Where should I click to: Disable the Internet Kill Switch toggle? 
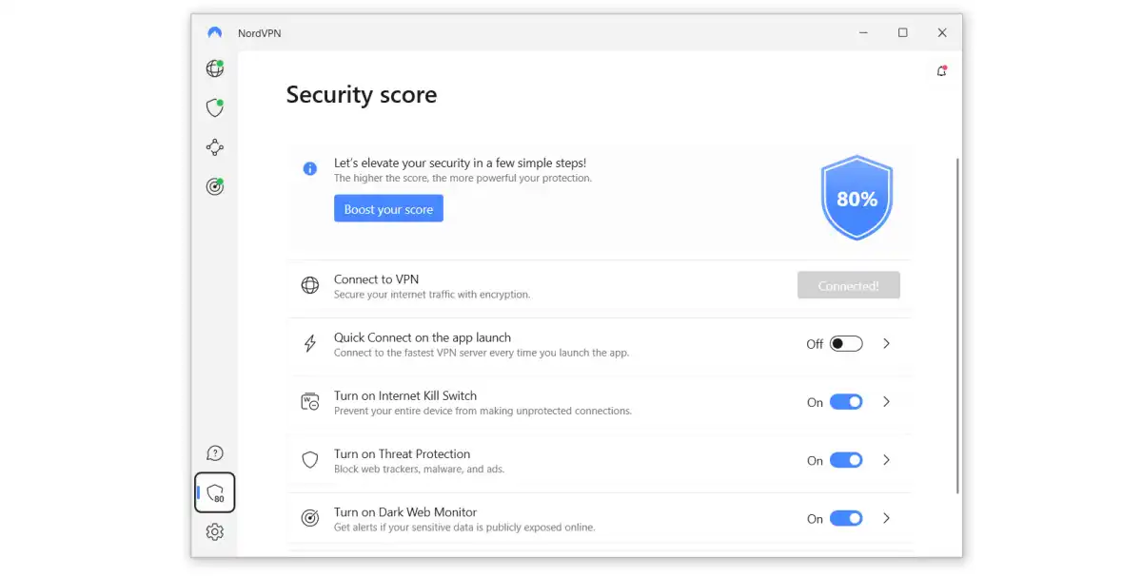[846, 402]
